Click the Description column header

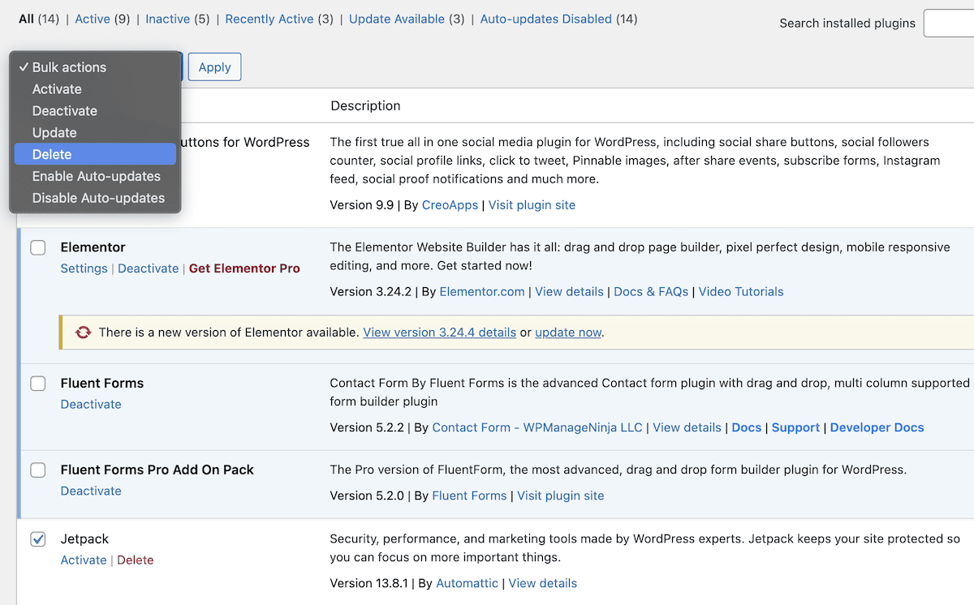pos(365,105)
